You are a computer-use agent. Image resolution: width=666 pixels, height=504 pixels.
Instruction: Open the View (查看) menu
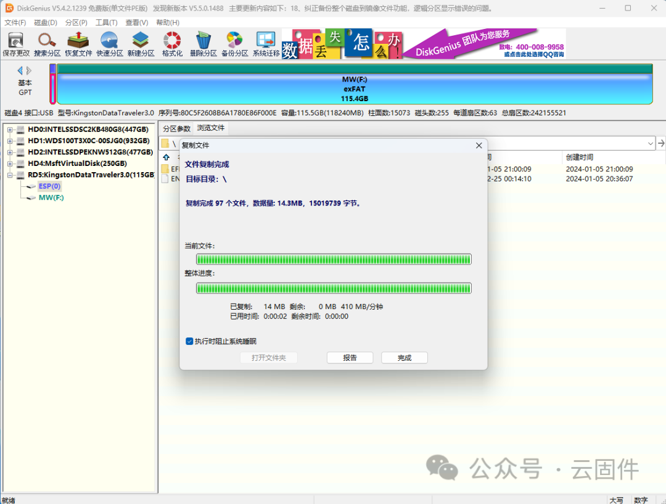coord(137,23)
